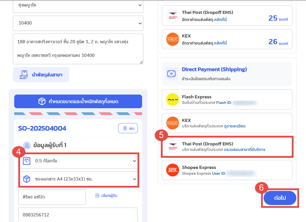The height and width of the screenshot is (222, 306).
Task: Click the weight scale icon
Action: coord(27,161)
